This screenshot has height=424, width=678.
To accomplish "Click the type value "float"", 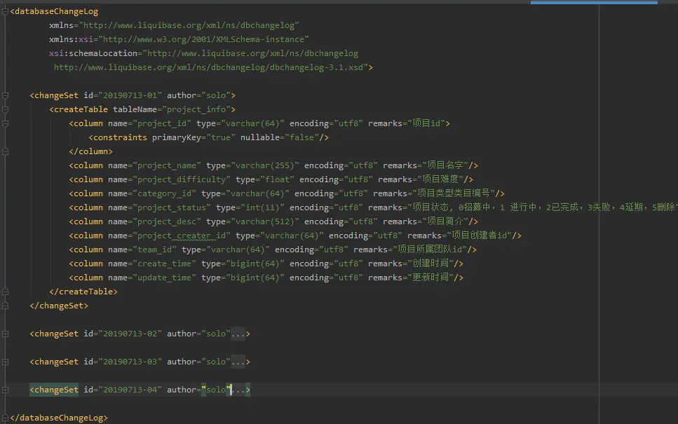I will [277, 179].
